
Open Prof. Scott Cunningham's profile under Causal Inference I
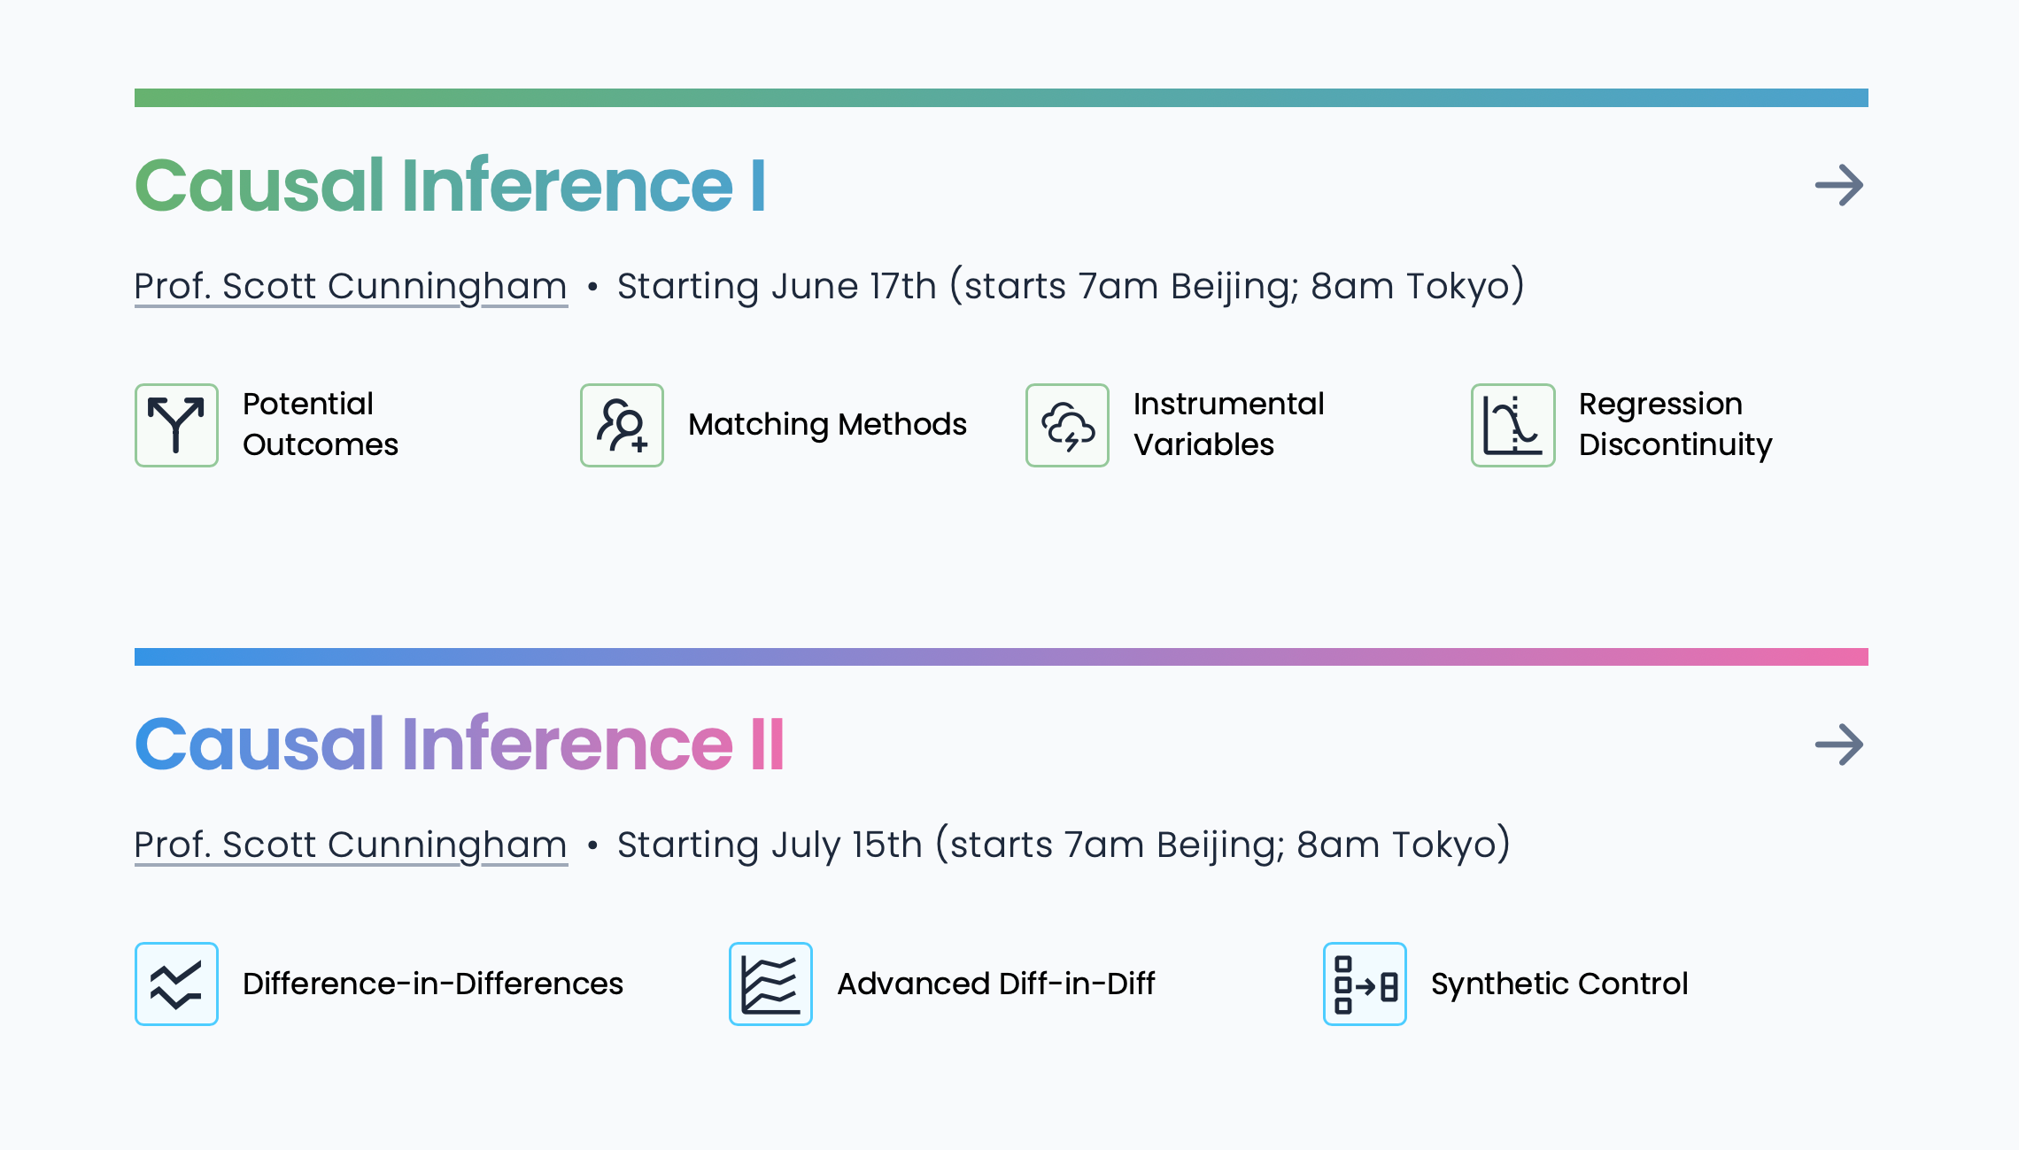pos(351,285)
